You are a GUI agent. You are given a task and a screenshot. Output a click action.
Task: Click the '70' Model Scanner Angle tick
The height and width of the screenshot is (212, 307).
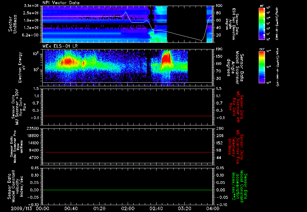218,71
